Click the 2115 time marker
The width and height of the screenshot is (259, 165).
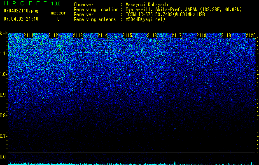click(x=127, y=35)
